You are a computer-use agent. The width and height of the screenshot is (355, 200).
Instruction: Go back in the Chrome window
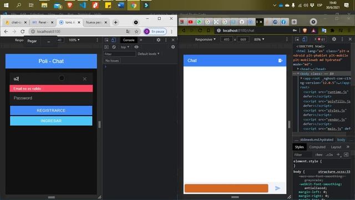coord(6,32)
